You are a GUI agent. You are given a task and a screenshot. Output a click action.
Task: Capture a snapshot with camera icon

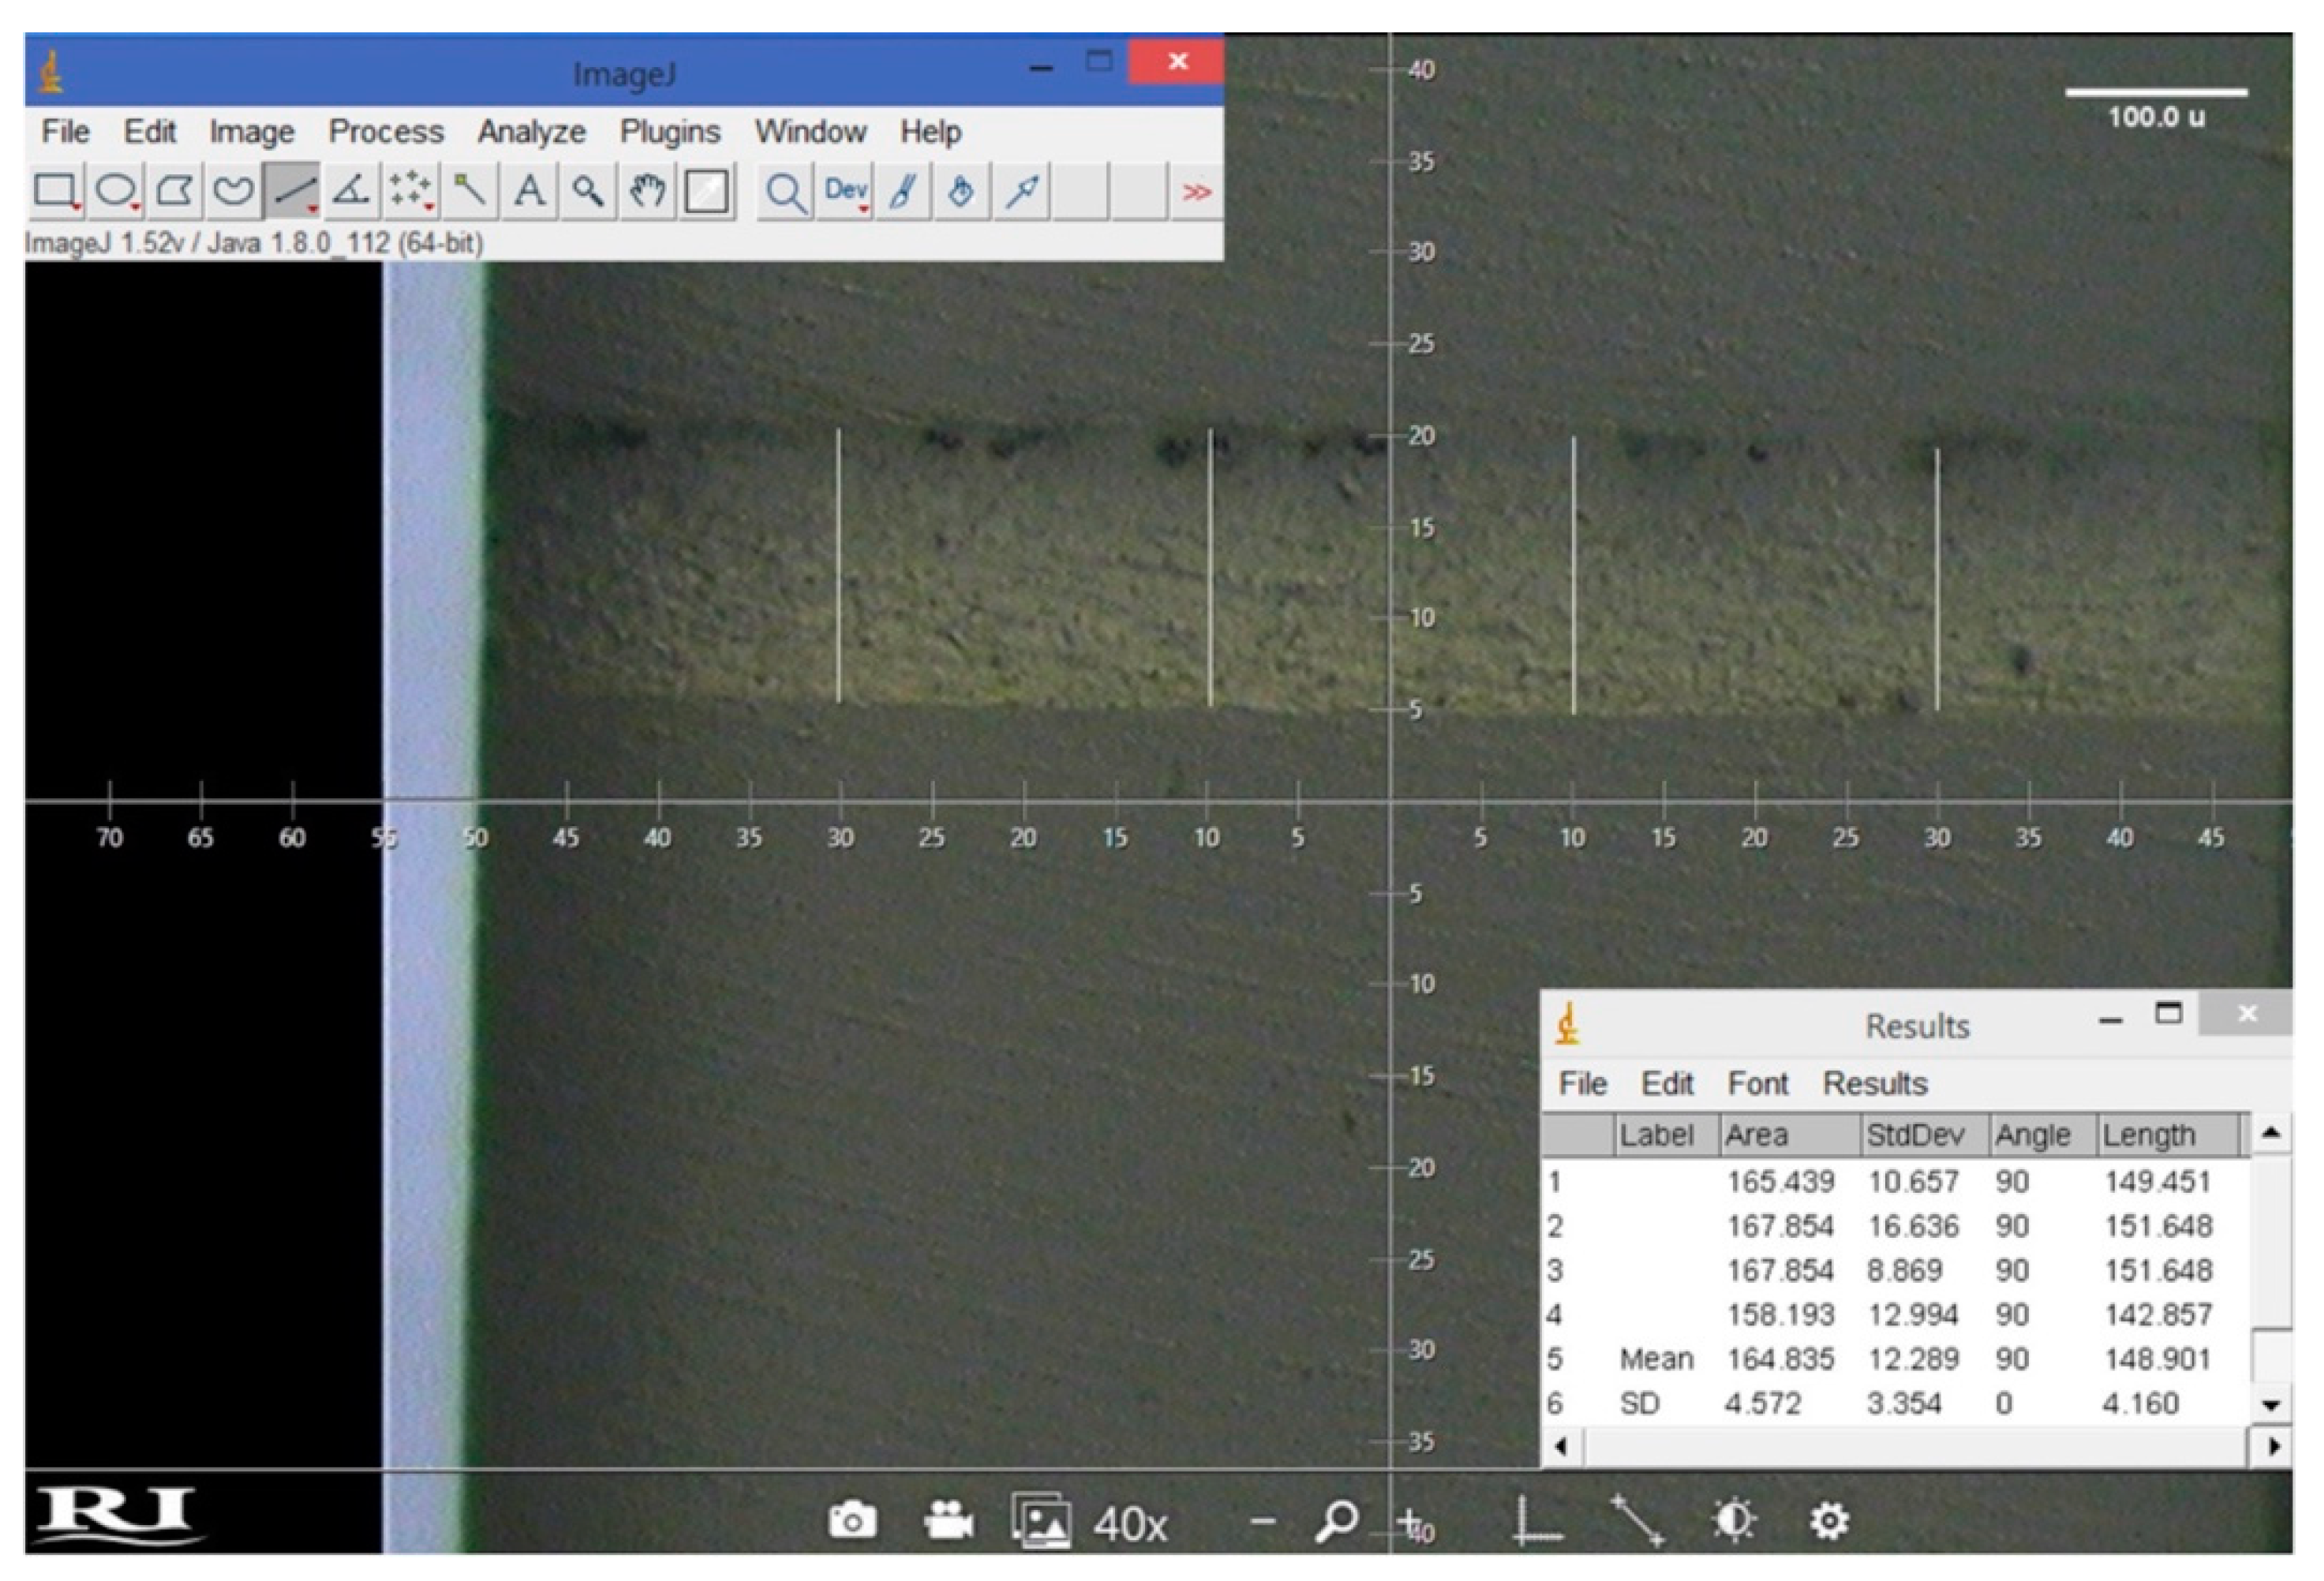tap(852, 1521)
